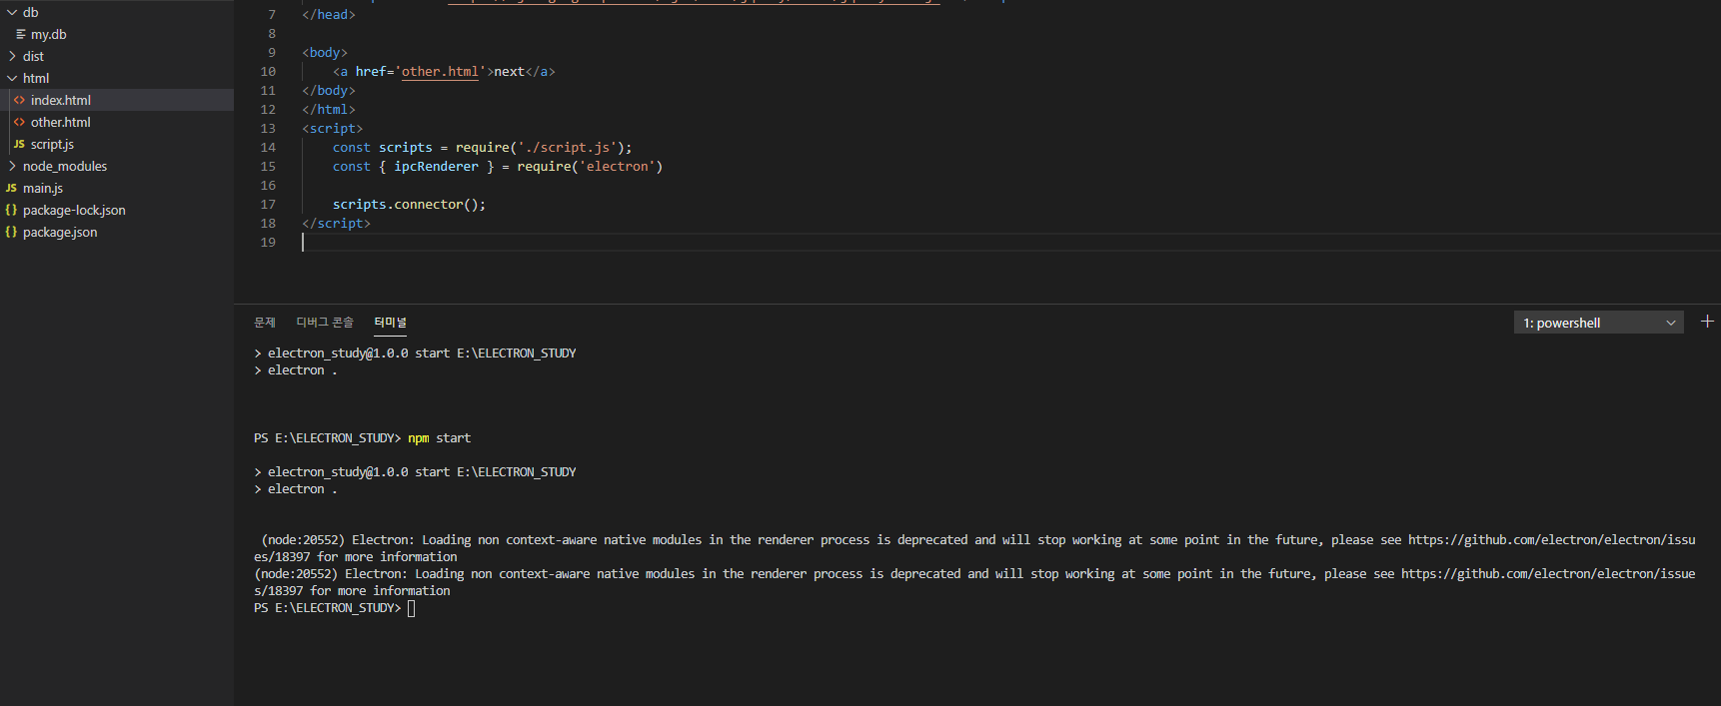Collapse the html folder chevron
This screenshot has width=1721, height=706.
12,78
